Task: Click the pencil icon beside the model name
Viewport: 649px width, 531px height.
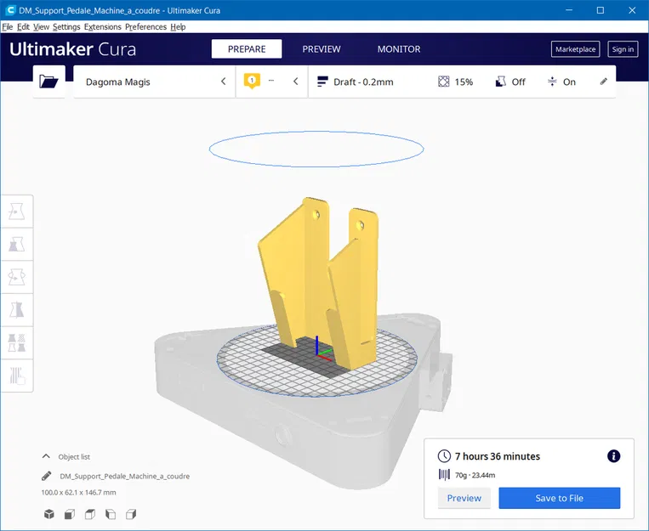Action: click(46, 476)
